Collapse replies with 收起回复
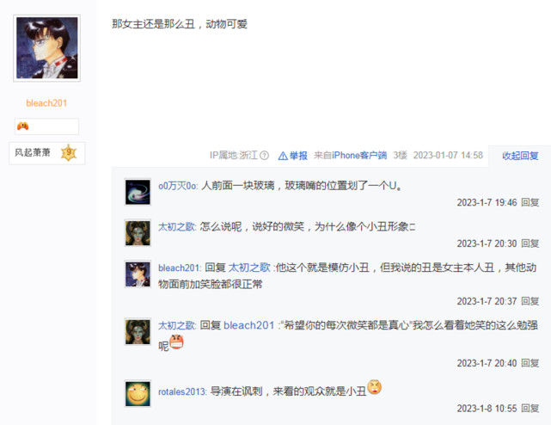 [x=520, y=156]
